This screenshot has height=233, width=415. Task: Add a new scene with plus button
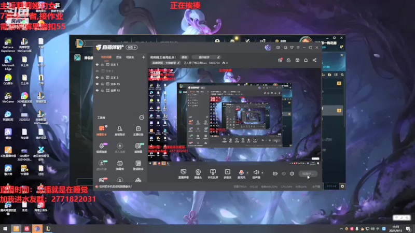pos(144,57)
